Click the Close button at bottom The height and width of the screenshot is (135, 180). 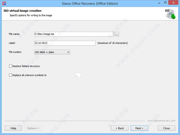coord(166,128)
